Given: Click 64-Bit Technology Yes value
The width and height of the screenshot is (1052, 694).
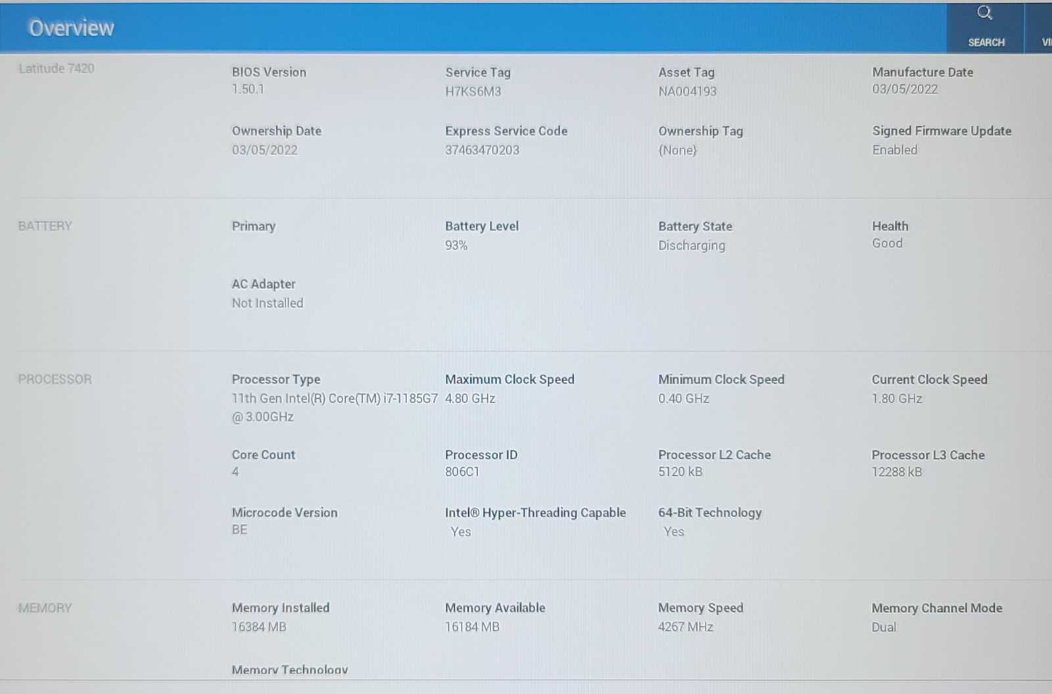Looking at the screenshot, I should pyautogui.click(x=674, y=532).
